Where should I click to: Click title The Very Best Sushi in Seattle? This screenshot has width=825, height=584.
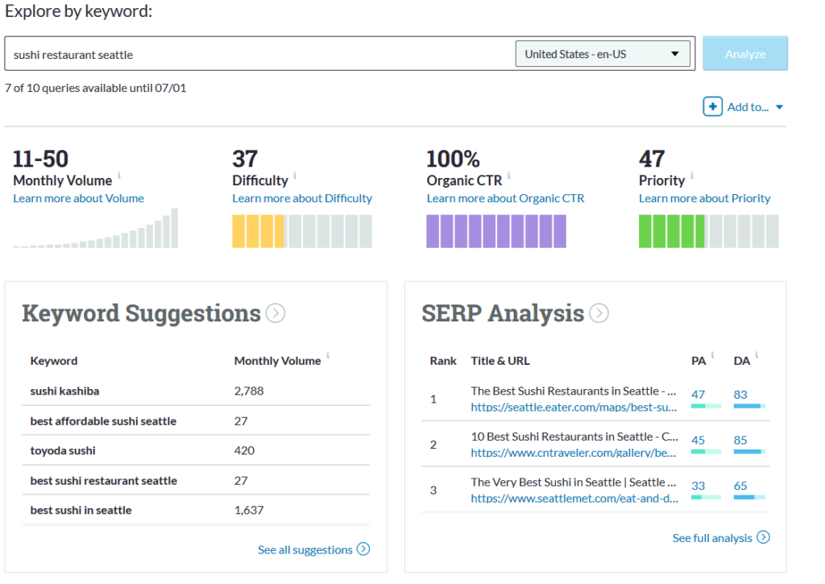tap(574, 483)
